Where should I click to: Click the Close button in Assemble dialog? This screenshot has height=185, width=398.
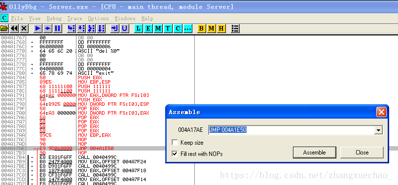coord(362,153)
